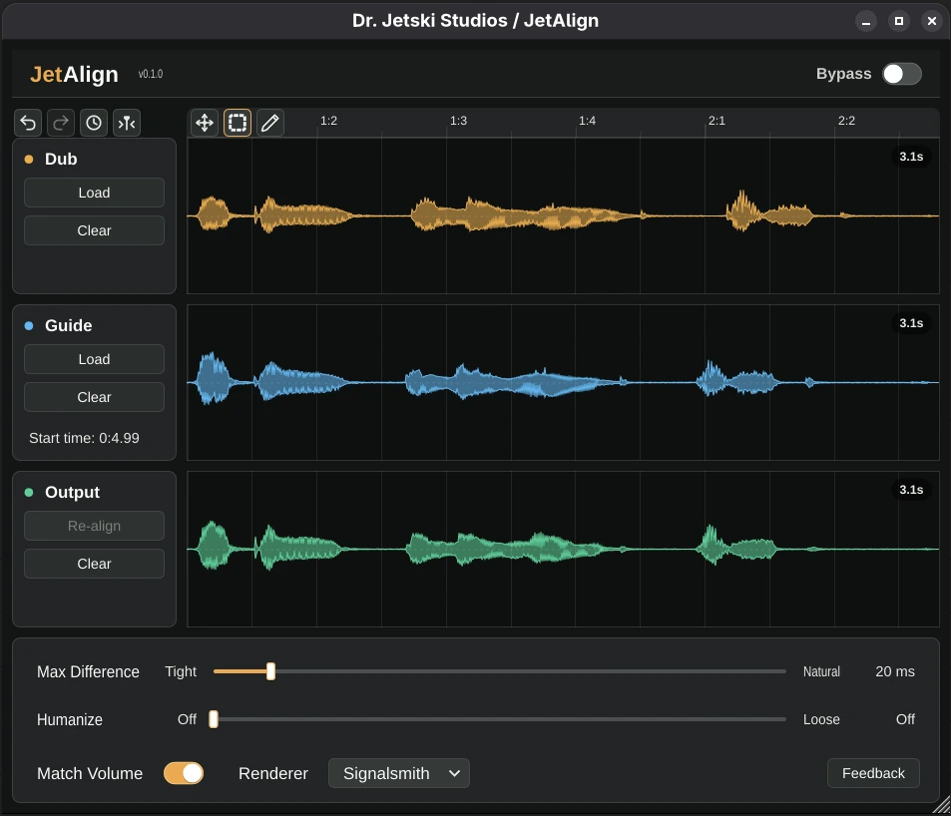Click the 1:3 timeline marker
Image resolution: width=951 pixels, height=816 pixels.
(x=458, y=121)
